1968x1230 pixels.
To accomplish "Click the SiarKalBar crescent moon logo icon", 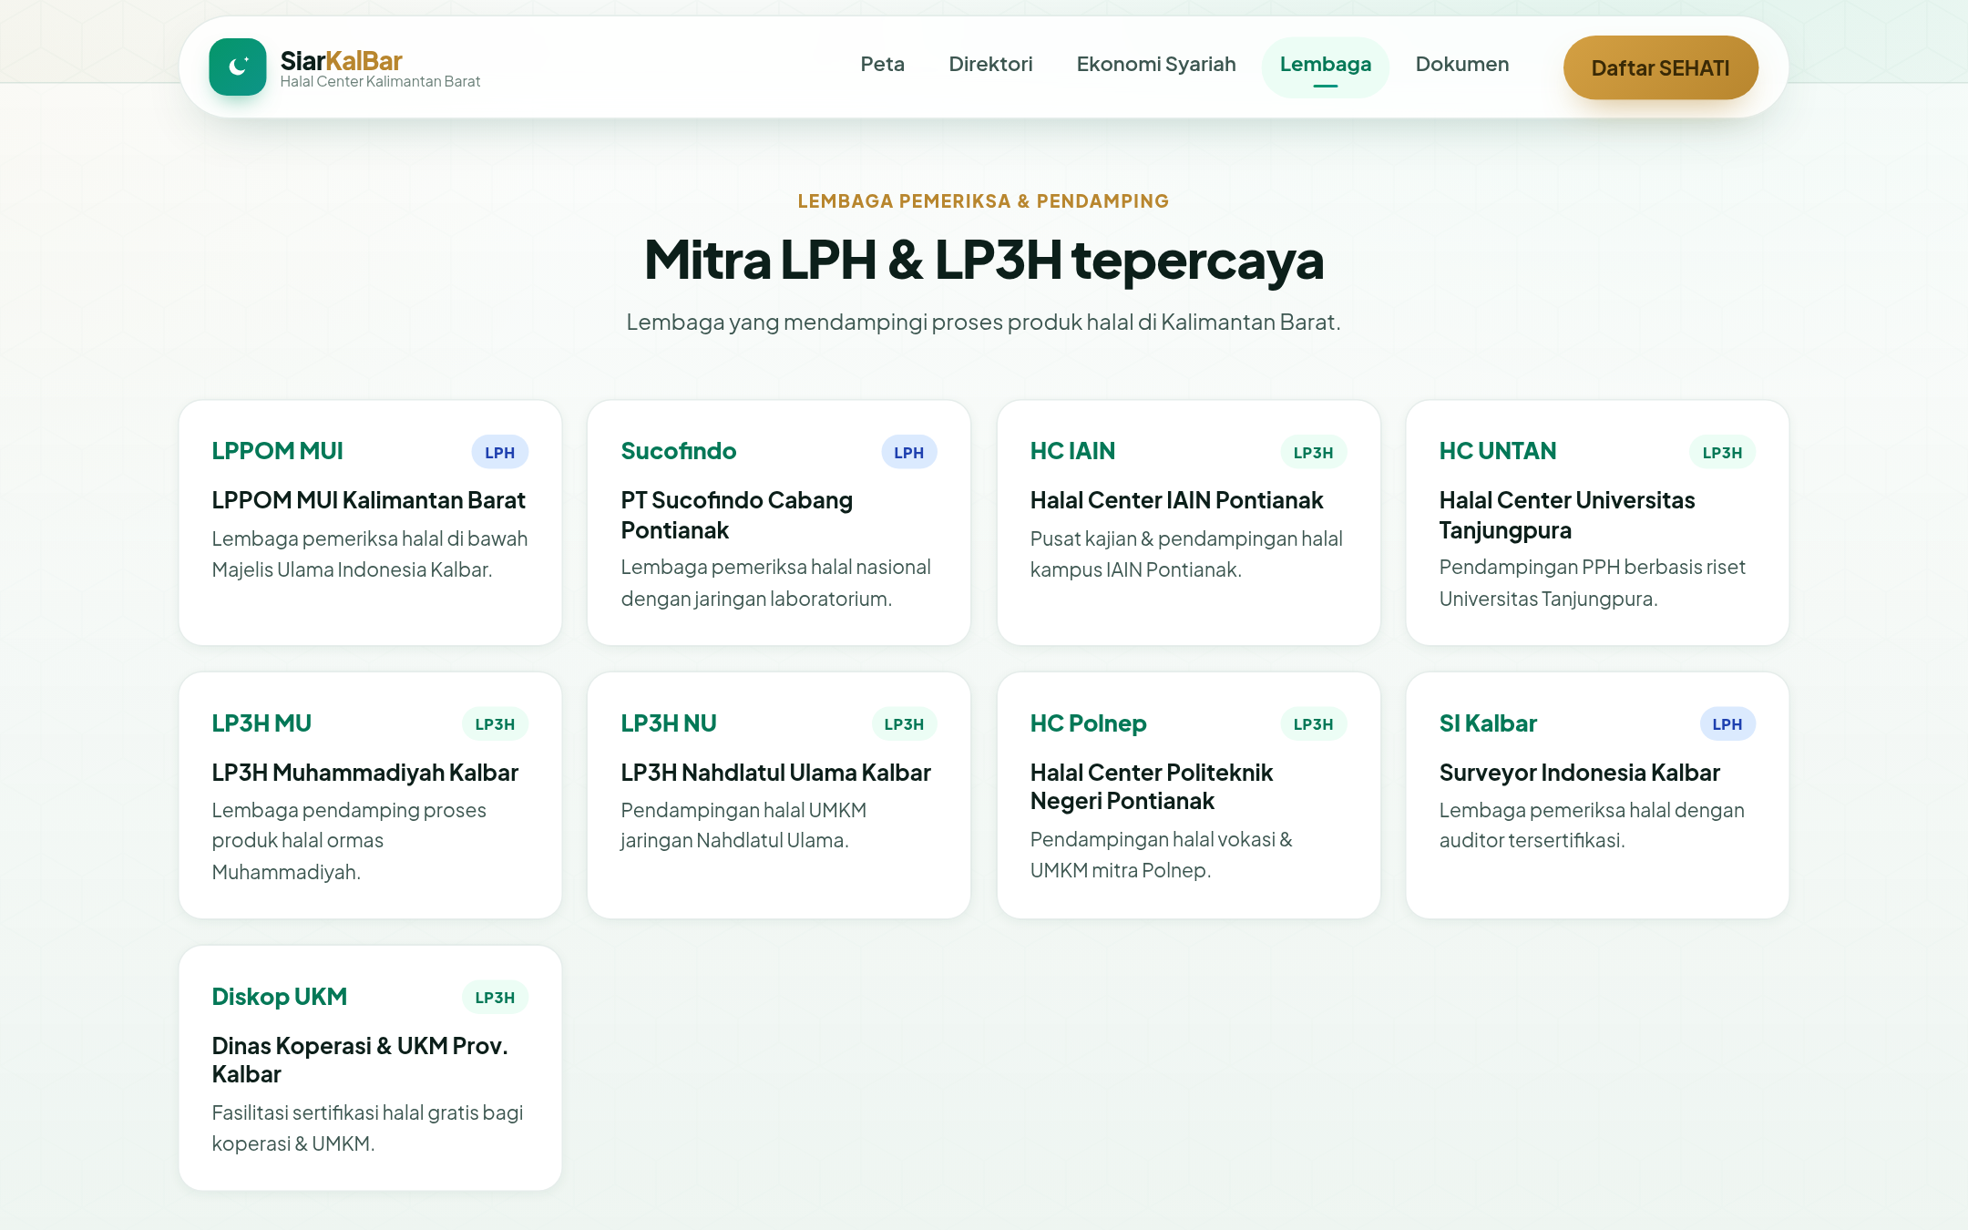I will pyautogui.click(x=238, y=67).
